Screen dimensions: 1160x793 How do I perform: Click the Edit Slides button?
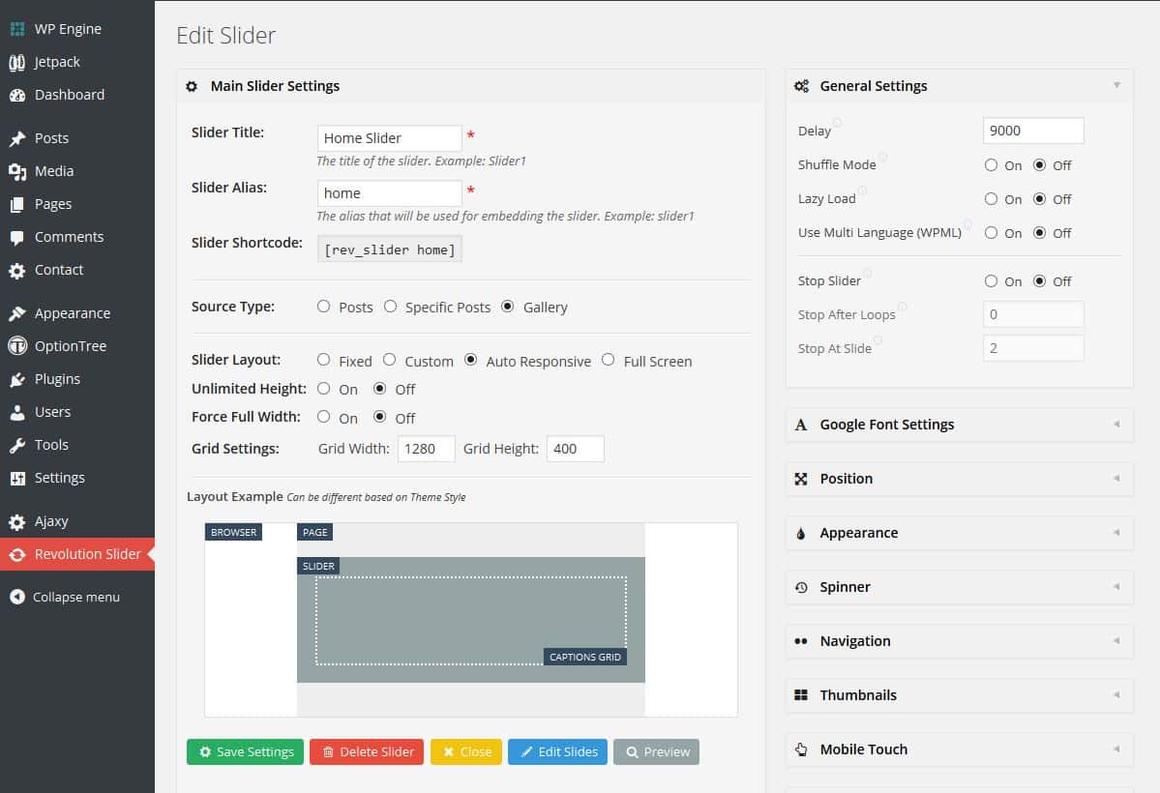tap(557, 751)
